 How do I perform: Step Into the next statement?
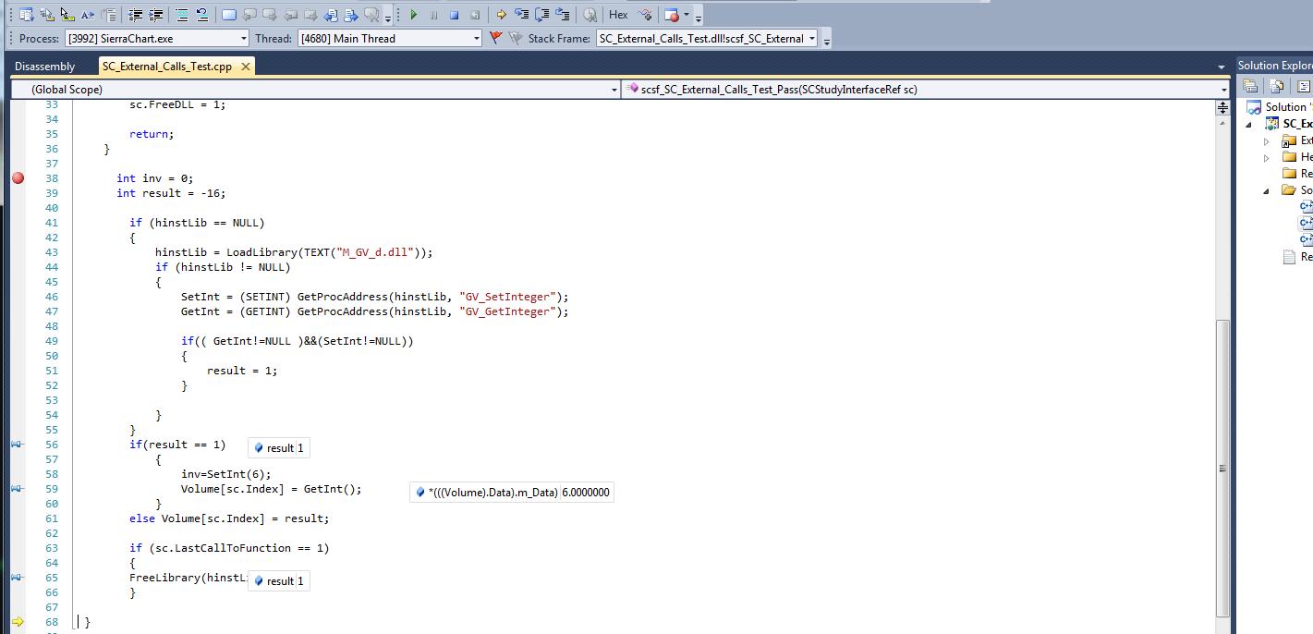click(521, 15)
